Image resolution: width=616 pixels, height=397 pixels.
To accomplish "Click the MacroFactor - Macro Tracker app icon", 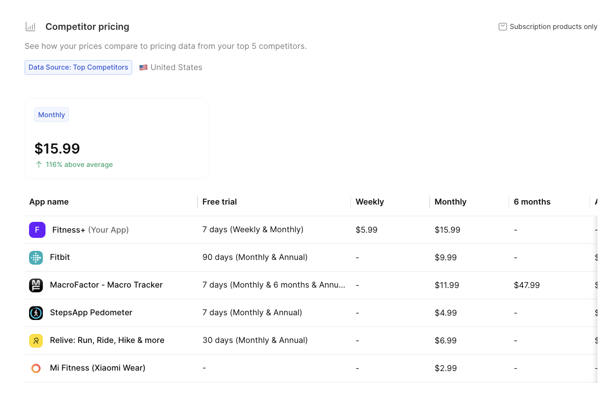I will [36, 285].
